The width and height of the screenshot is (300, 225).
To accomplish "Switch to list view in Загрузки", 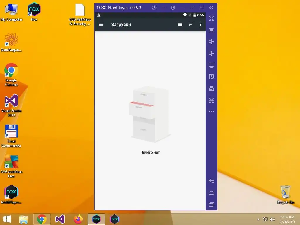I will point(180,25).
